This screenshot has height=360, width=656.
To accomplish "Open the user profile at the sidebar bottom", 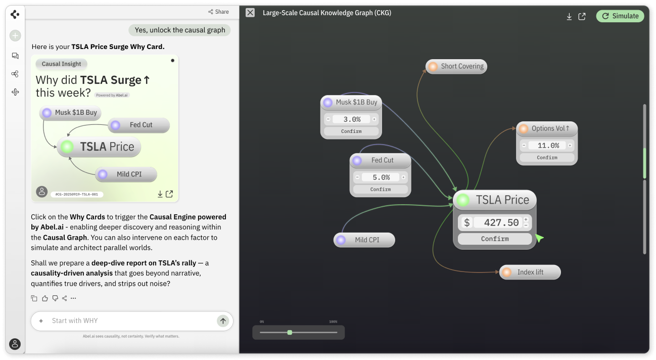I will pyautogui.click(x=15, y=344).
